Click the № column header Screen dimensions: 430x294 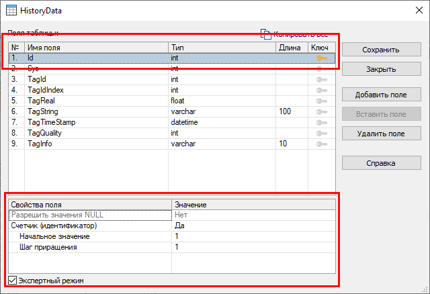pyautogui.click(x=16, y=48)
